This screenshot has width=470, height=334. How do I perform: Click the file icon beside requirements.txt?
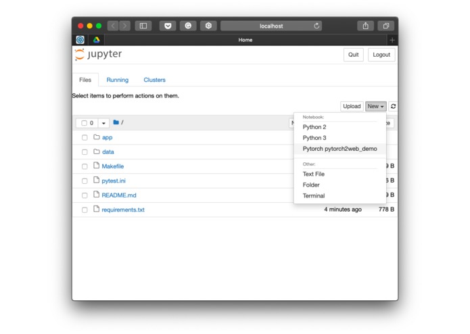(x=96, y=209)
